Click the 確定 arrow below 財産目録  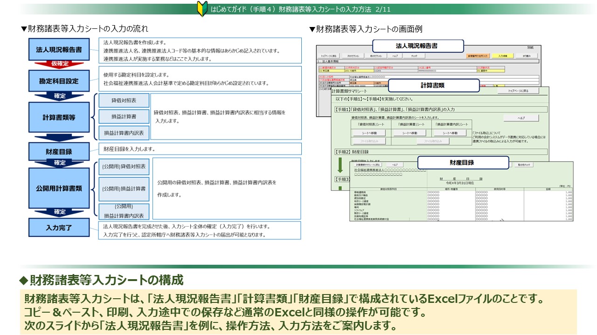[59, 163]
